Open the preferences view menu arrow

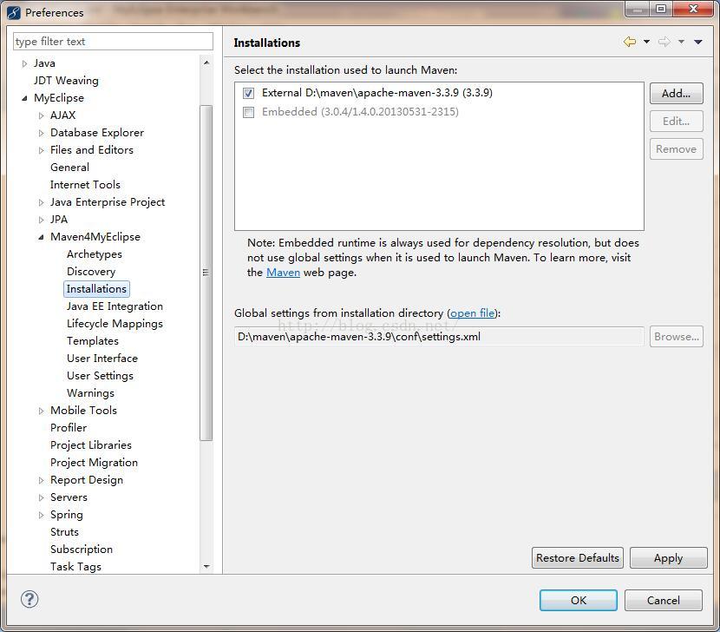click(x=698, y=42)
